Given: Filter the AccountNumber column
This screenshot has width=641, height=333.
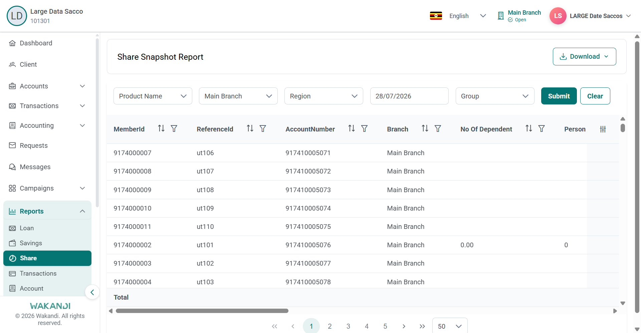Looking at the screenshot, I should (x=364, y=128).
